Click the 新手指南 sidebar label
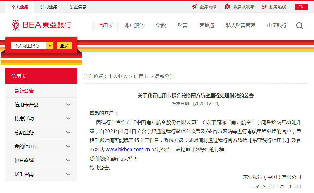 coord(24,174)
